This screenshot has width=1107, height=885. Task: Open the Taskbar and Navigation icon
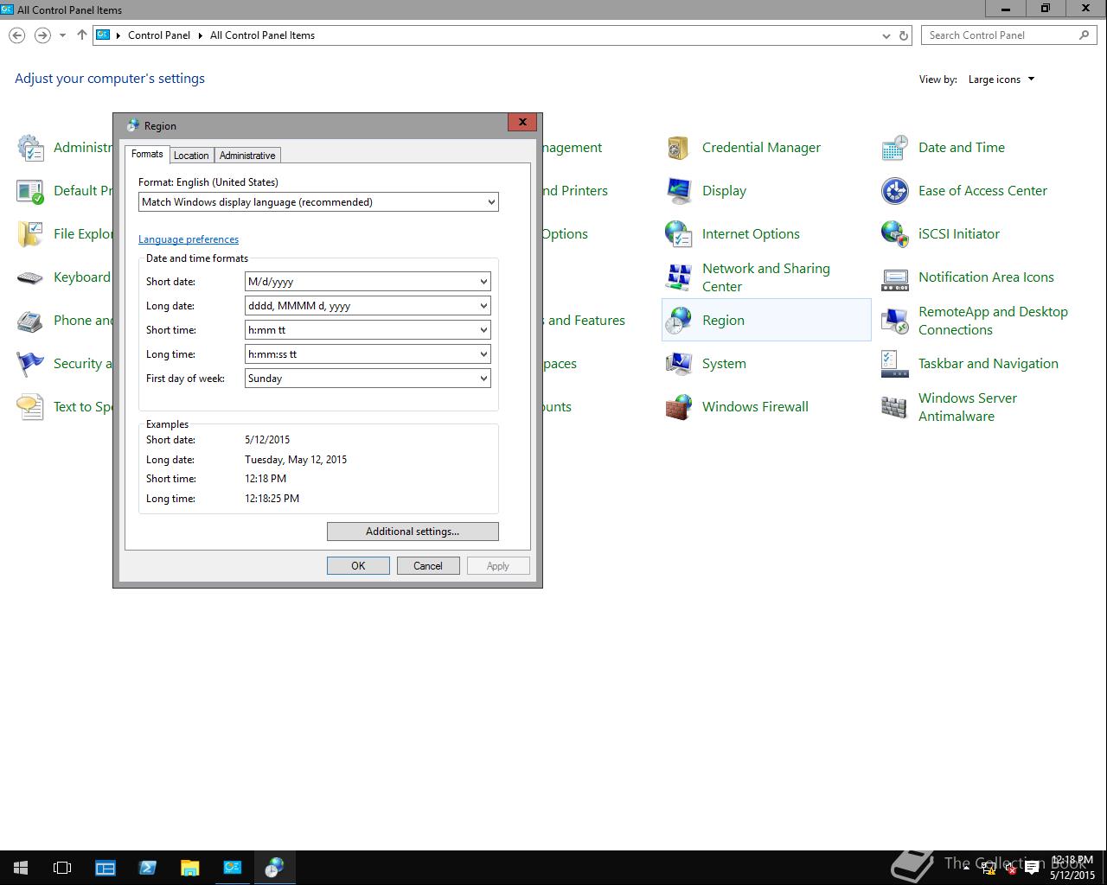(x=894, y=364)
